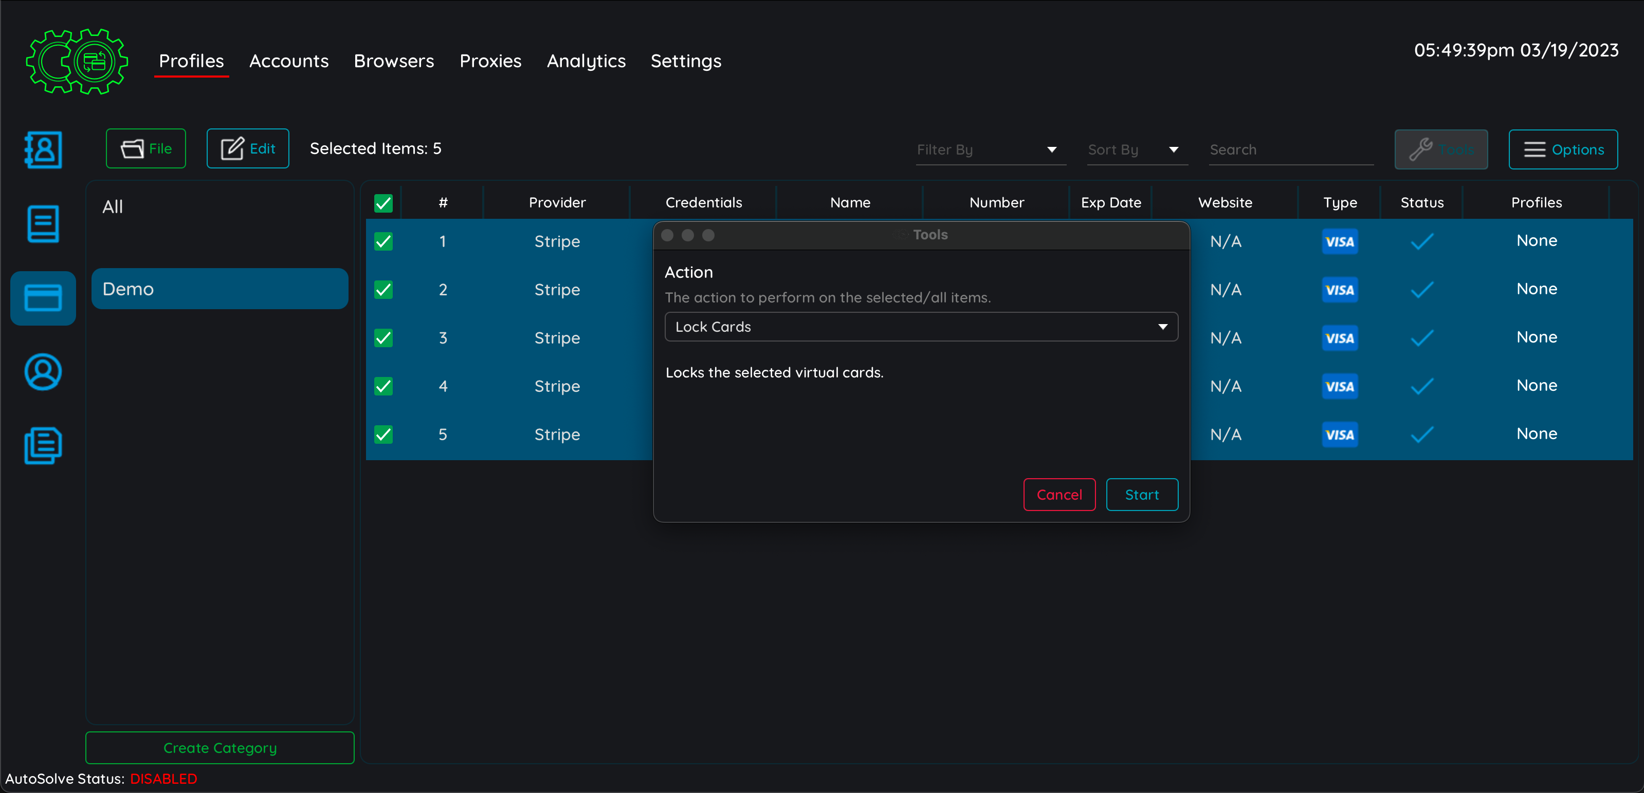Sort by the Provider column header

[557, 203]
